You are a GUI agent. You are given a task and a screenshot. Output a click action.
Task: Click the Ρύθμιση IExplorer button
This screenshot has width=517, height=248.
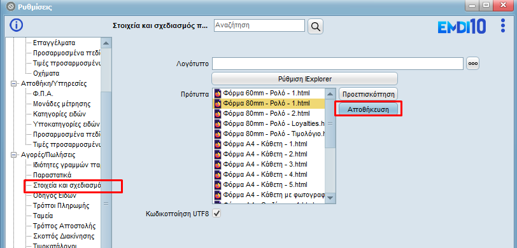click(304, 79)
